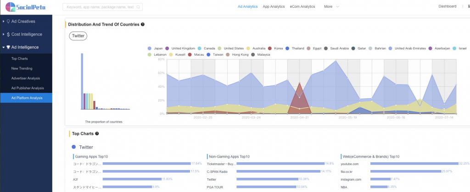Viewport: 470px width, 192px height.
Task: Toggle Qatar legend series
Action: [x=358, y=48]
